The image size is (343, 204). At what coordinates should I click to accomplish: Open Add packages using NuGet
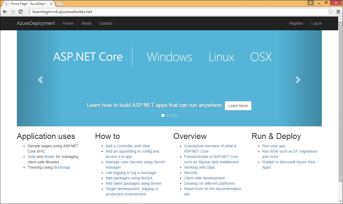(x=129, y=178)
